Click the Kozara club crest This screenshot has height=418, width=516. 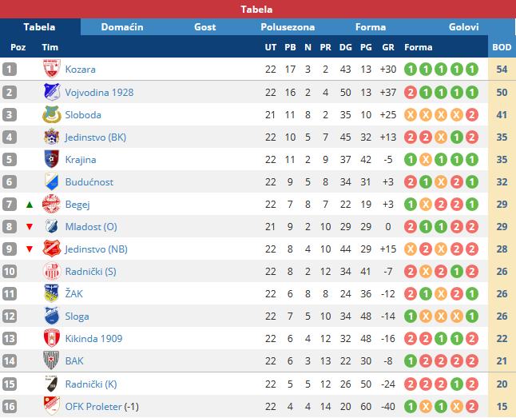[51, 70]
